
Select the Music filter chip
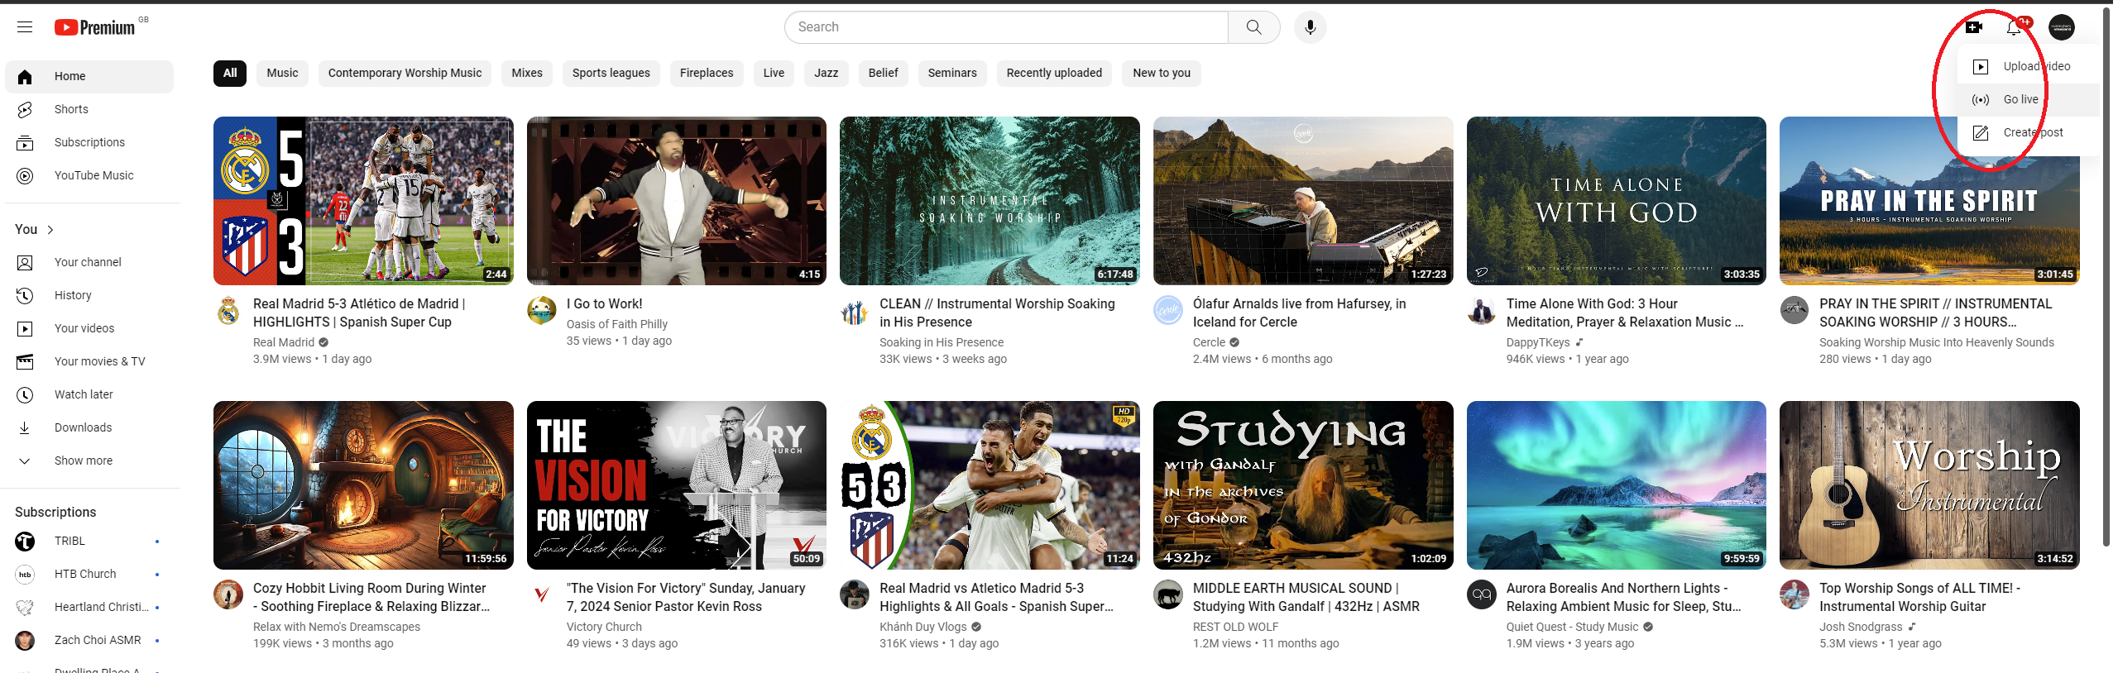pos(282,73)
